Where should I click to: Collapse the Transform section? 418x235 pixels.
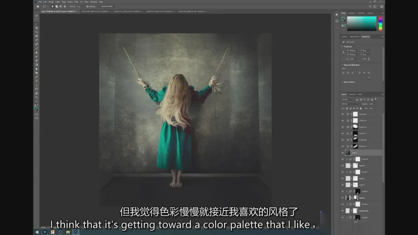pos(342,47)
